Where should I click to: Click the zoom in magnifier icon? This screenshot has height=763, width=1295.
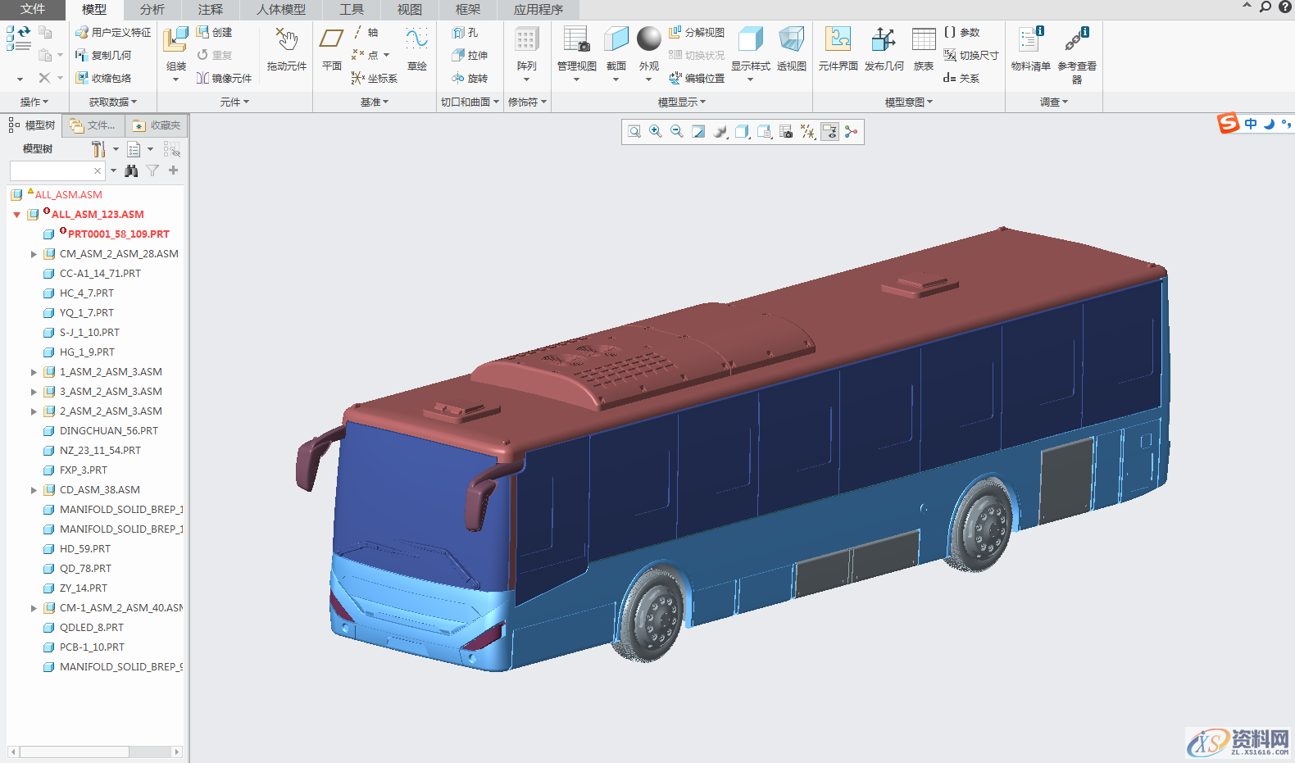[x=656, y=132]
